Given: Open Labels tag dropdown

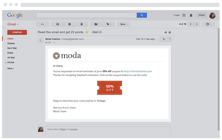Looking at the screenshot, I should pyautogui.click(x=109, y=24).
